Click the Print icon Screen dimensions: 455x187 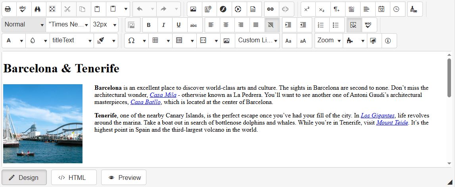coord(8,9)
